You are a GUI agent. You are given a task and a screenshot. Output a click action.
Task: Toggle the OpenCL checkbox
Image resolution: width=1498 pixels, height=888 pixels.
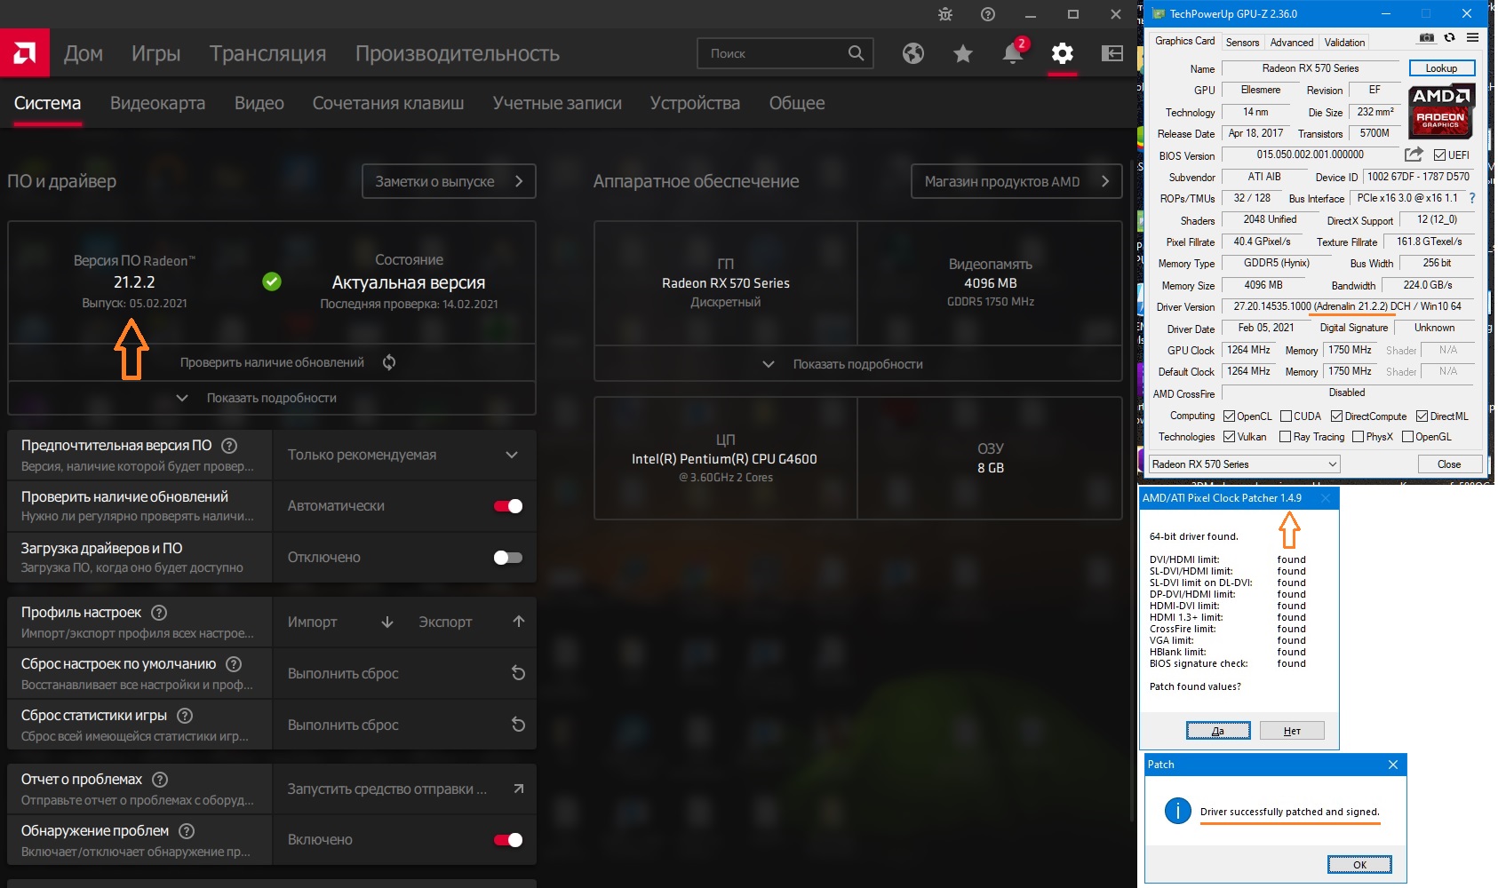point(1230,416)
